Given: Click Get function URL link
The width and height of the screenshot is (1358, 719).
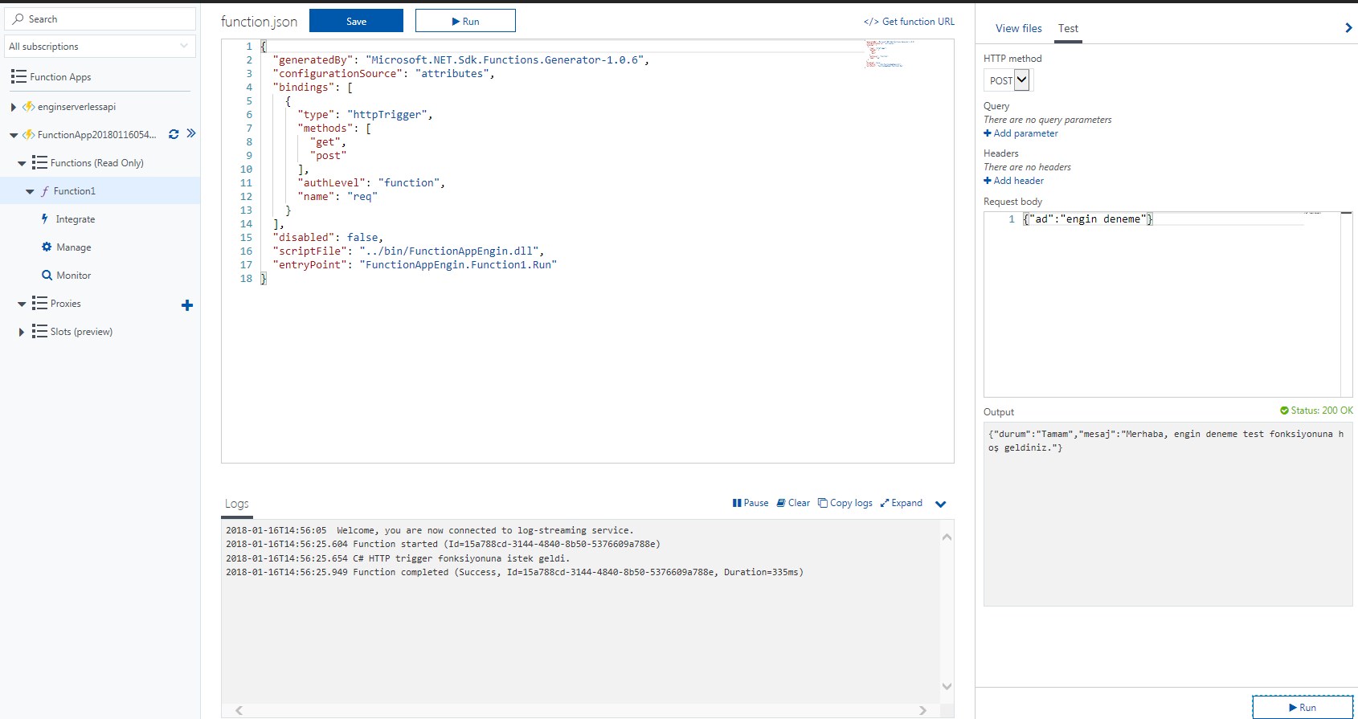Looking at the screenshot, I should [910, 22].
